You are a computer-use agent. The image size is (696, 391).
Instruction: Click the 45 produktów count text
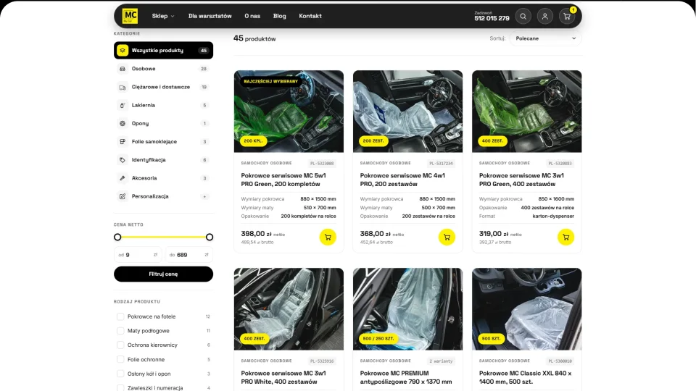(x=254, y=38)
